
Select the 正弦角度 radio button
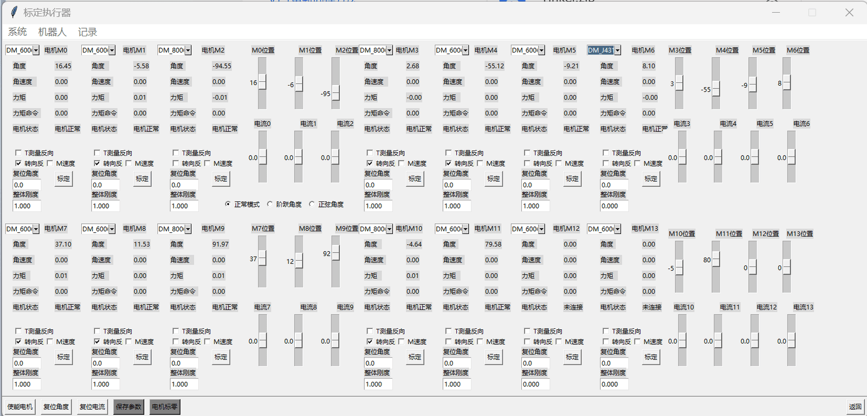click(312, 204)
